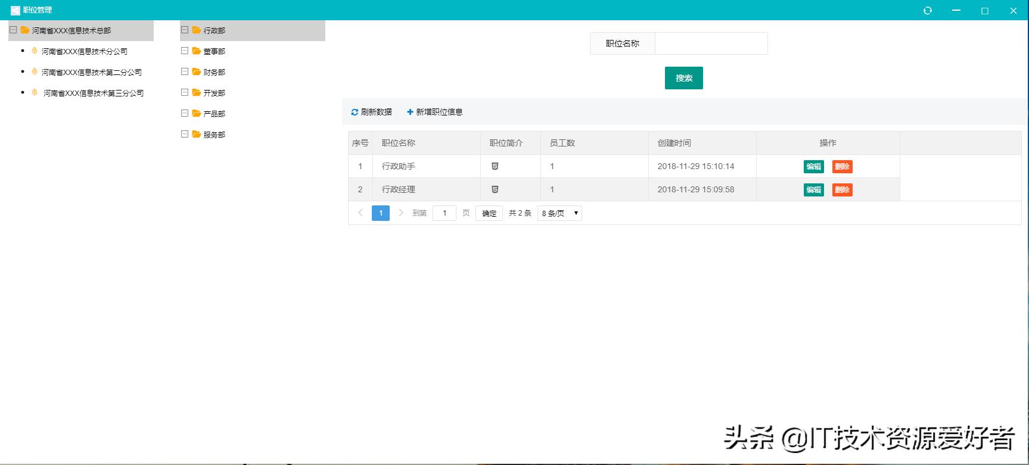This screenshot has width=1029, height=465.
Task: Go to previous page arrow
Action: pyautogui.click(x=360, y=213)
